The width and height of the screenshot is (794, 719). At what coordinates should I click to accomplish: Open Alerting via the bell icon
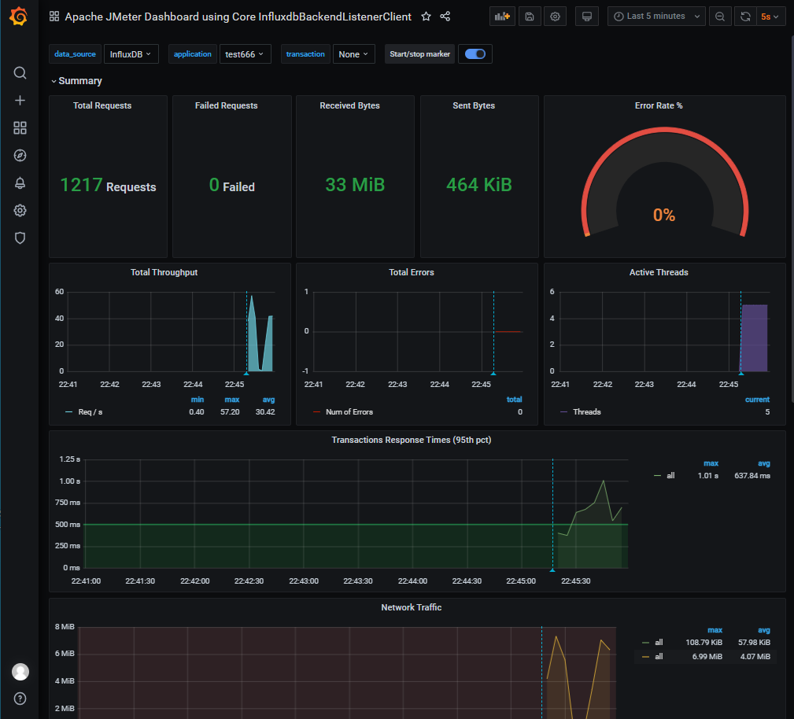[20, 183]
